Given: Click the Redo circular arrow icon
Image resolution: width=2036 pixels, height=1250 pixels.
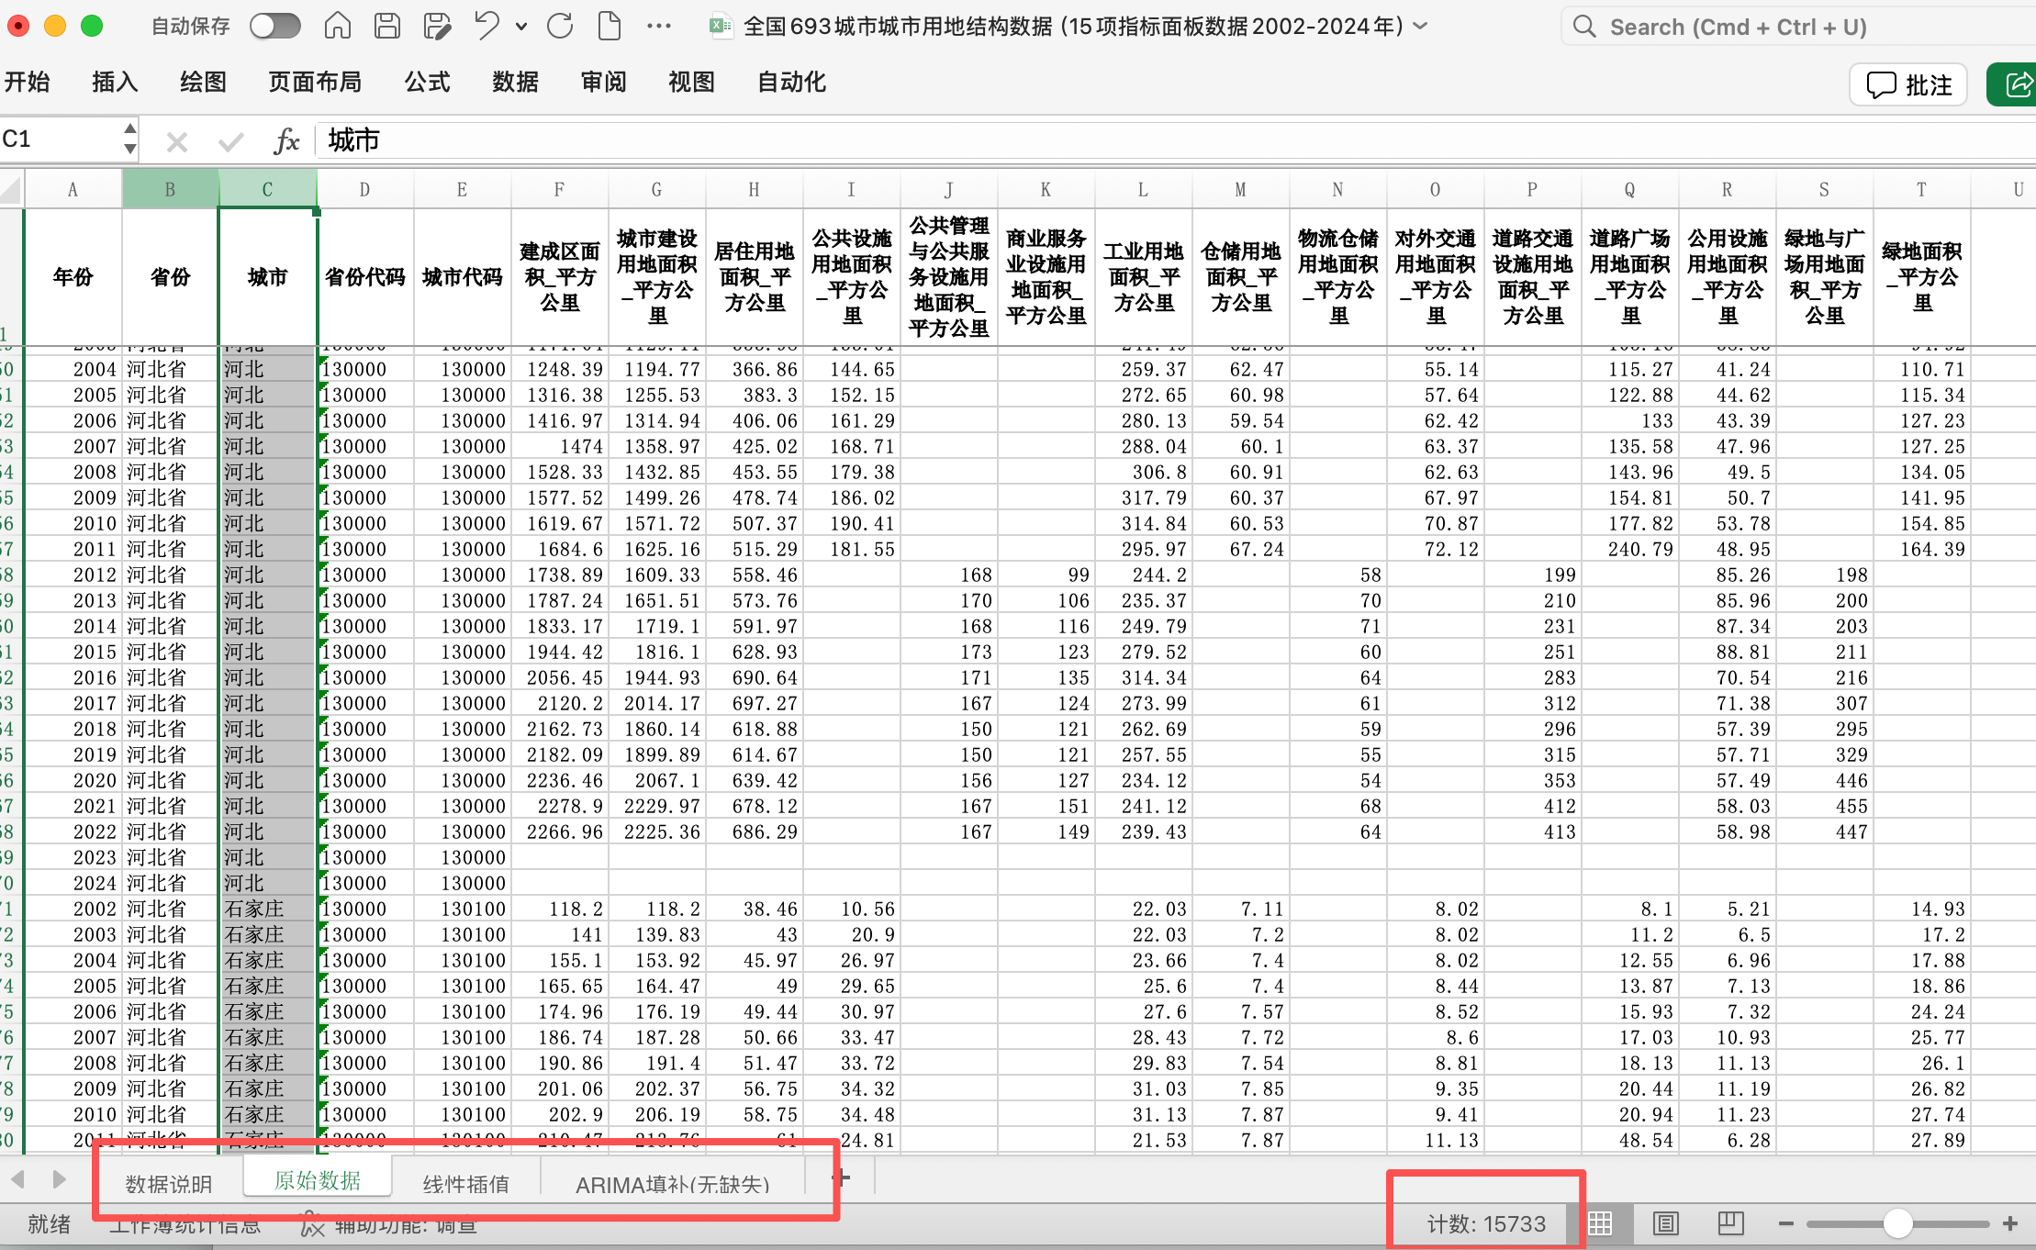Looking at the screenshot, I should pyautogui.click(x=560, y=26).
